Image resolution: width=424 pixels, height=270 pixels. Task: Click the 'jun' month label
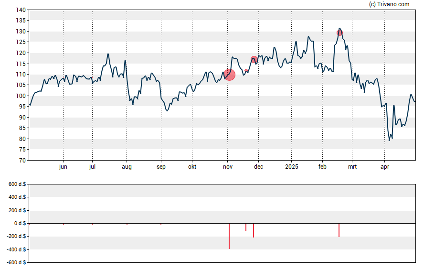[63, 167]
